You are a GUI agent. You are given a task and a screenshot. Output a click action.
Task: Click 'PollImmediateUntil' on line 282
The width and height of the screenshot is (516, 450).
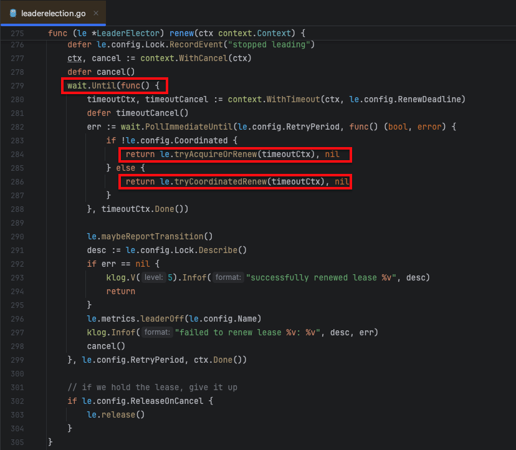[x=189, y=127]
